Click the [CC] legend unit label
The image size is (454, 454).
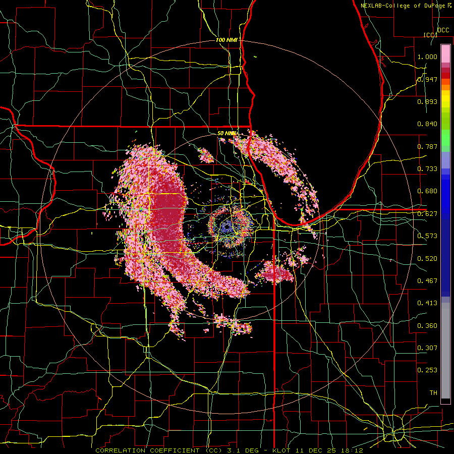coord(430,35)
